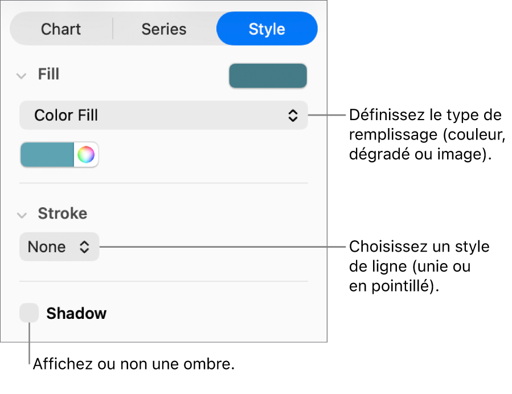Click the Fill section header

point(48,75)
